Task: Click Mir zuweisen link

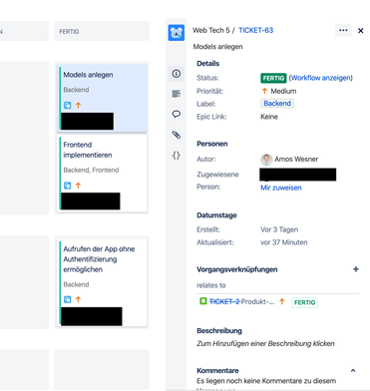Action: [281, 188]
